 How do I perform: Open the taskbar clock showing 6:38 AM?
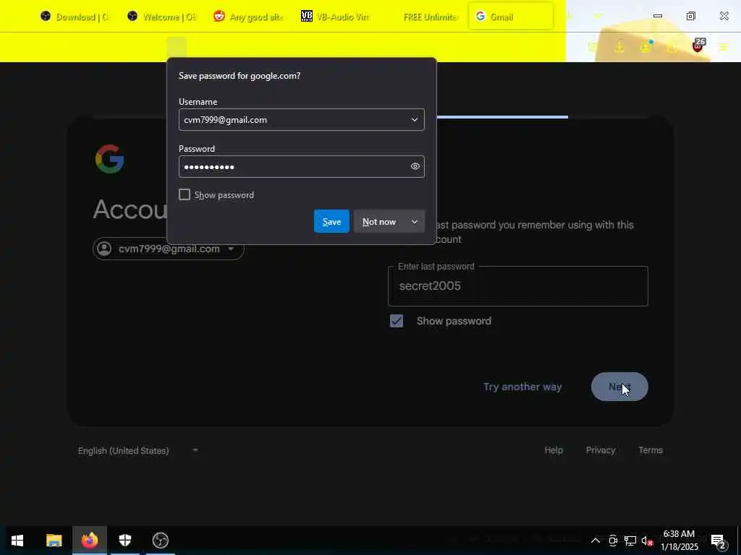coord(679,541)
